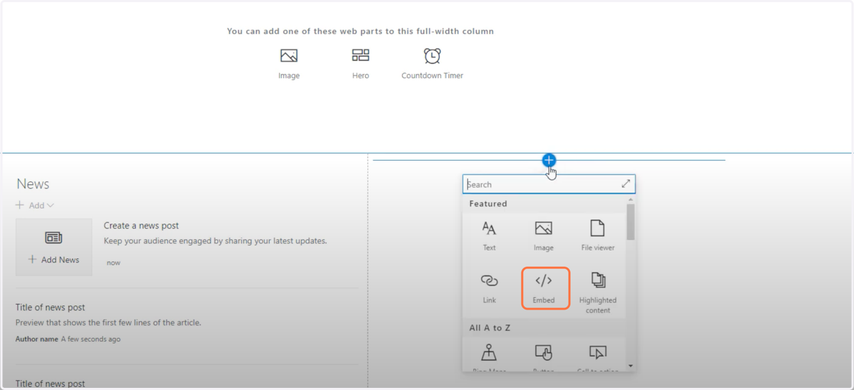Select the Button web part
This screenshot has width=854, height=390.
tap(543, 358)
